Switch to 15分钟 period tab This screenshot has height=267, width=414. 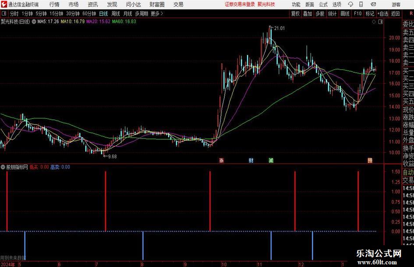(x=56, y=14)
